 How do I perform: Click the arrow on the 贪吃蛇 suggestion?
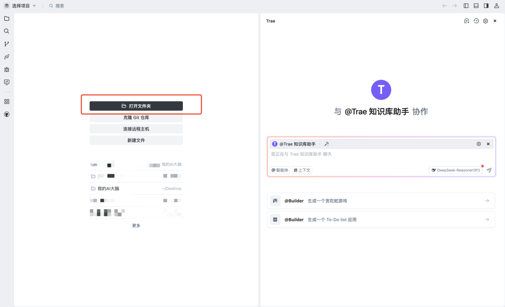pyautogui.click(x=487, y=201)
